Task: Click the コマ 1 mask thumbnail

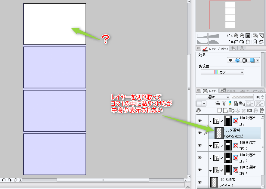Action: pos(228,121)
